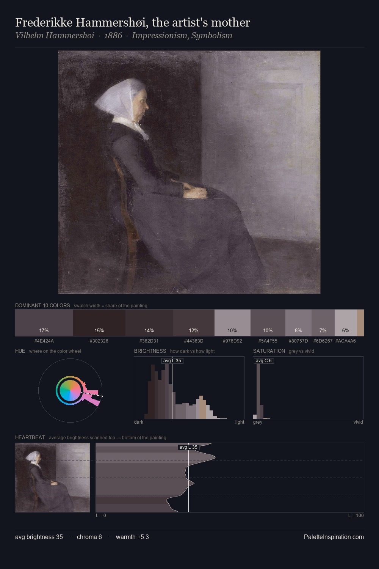
Task: Open the main painting image
Action: click(x=189, y=172)
